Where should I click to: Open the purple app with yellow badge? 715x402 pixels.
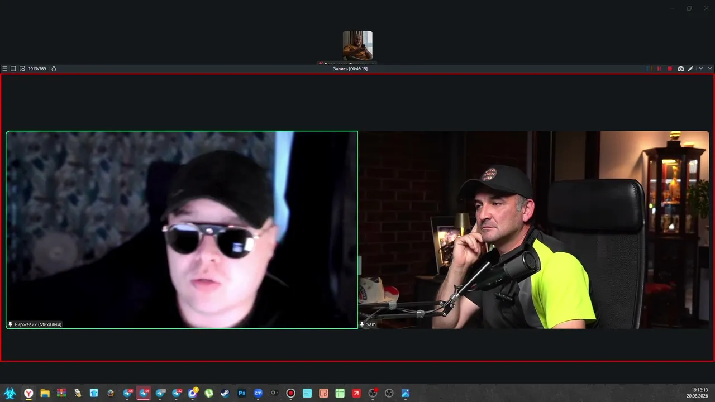[193, 393]
